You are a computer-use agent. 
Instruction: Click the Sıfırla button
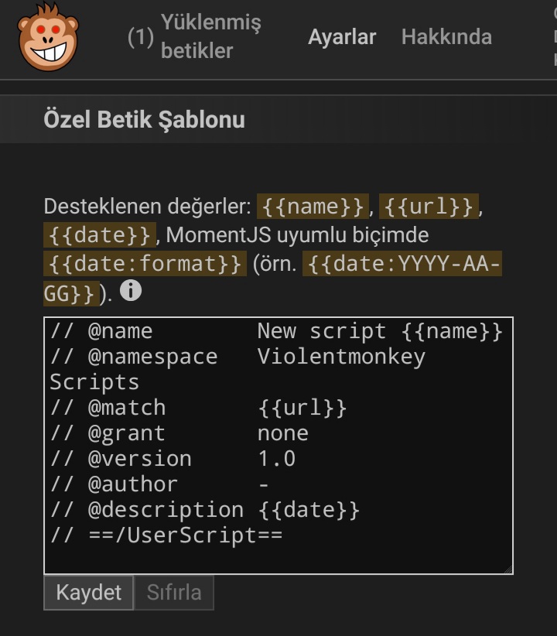point(174,593)
